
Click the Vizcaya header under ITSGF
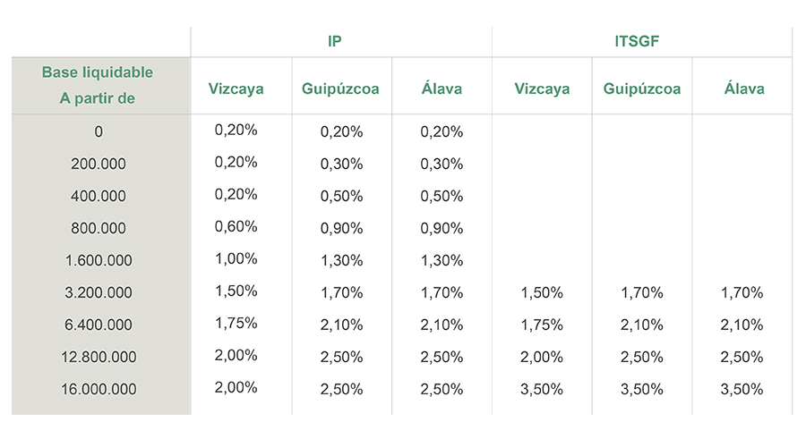(542, 89)
